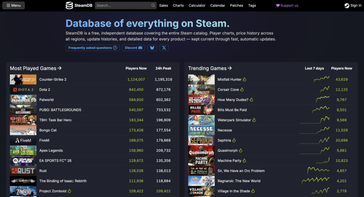Click the Sir, We Have an Orc Problem thumbnail
The width and height of the screenshot is (364, 197).
coord(201,171)
